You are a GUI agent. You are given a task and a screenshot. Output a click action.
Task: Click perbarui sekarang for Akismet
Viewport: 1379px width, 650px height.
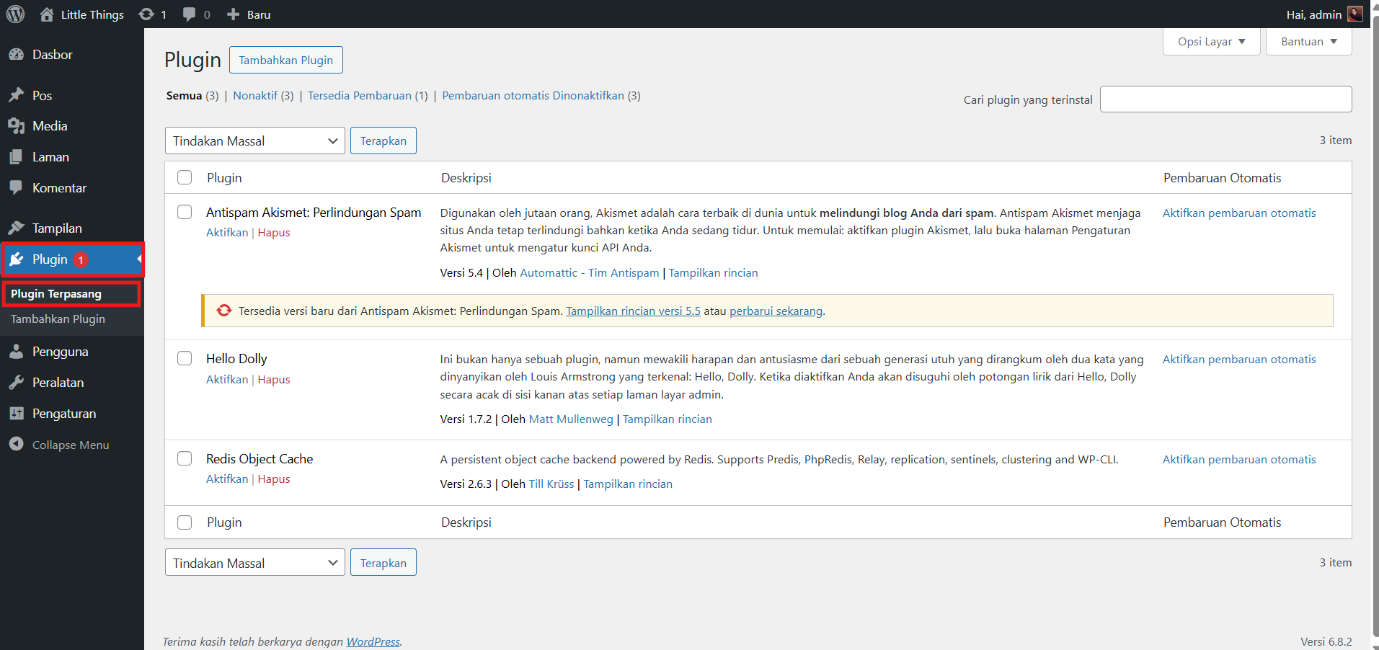coord(776,311)
